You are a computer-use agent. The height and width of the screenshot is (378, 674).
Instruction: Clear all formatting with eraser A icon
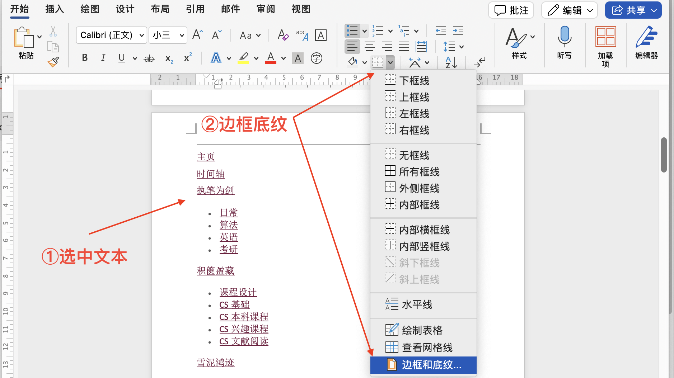(283, 35)
